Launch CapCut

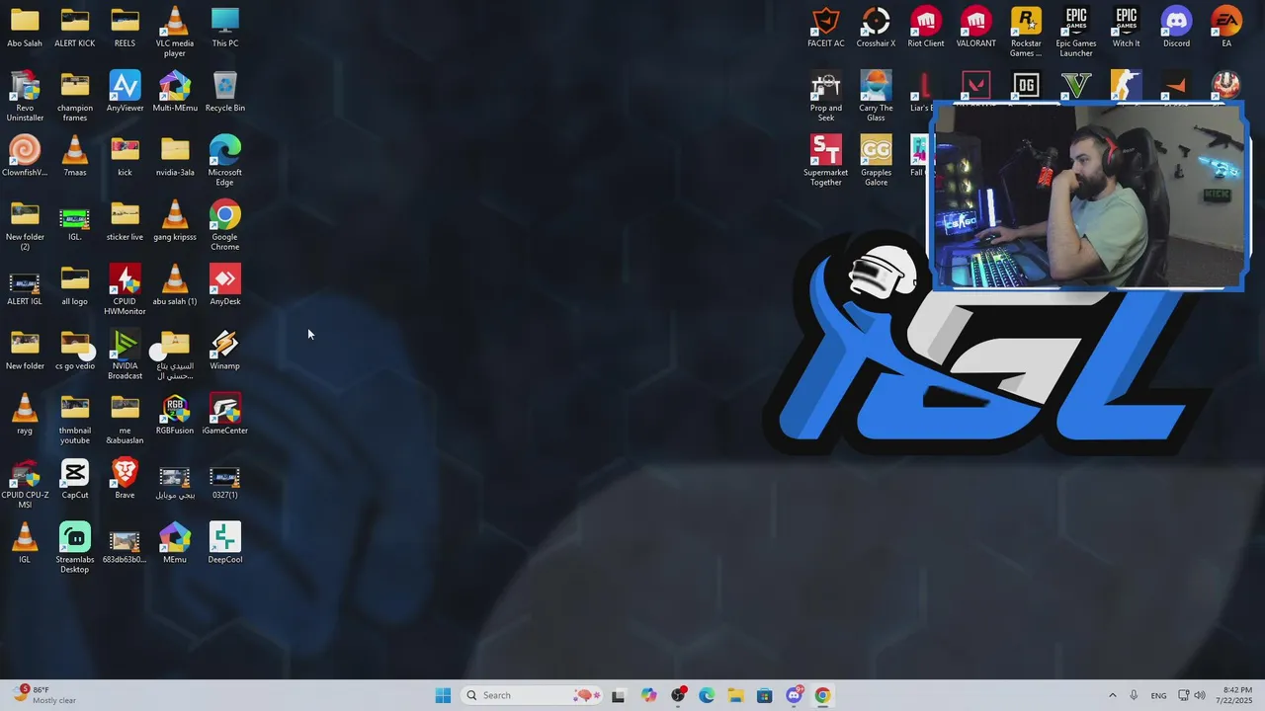[x=75, y=479]
